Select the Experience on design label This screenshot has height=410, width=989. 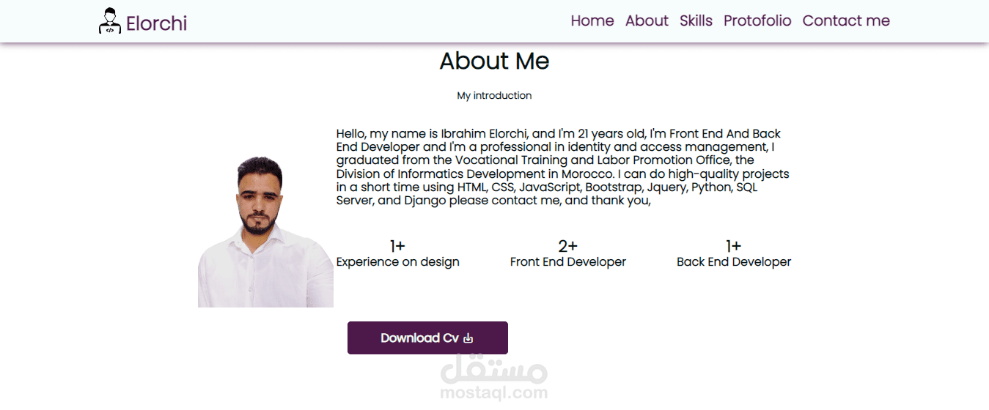tap(397, 262)
